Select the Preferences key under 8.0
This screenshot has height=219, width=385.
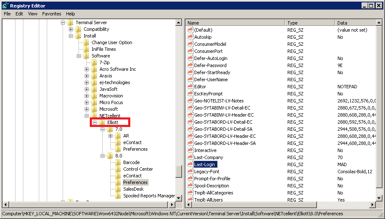pyautogui.click(x=135, y=182)
